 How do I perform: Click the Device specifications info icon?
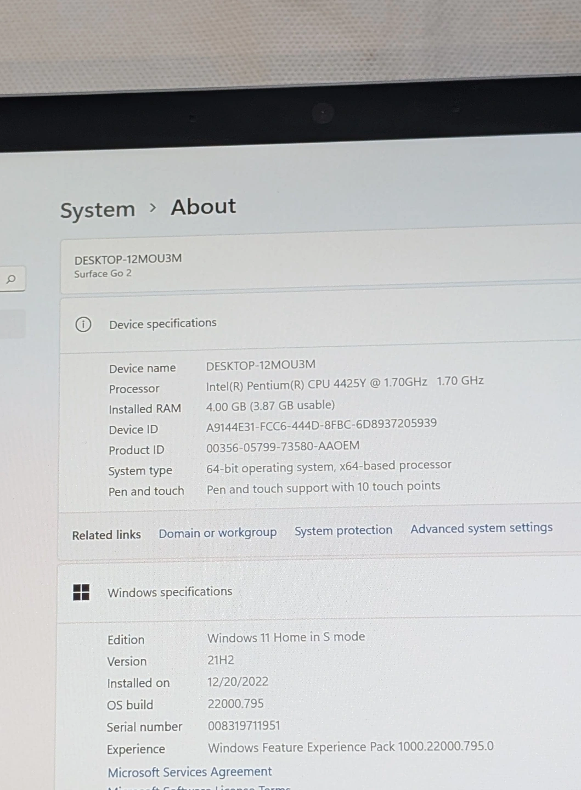(x=83, y=324)
